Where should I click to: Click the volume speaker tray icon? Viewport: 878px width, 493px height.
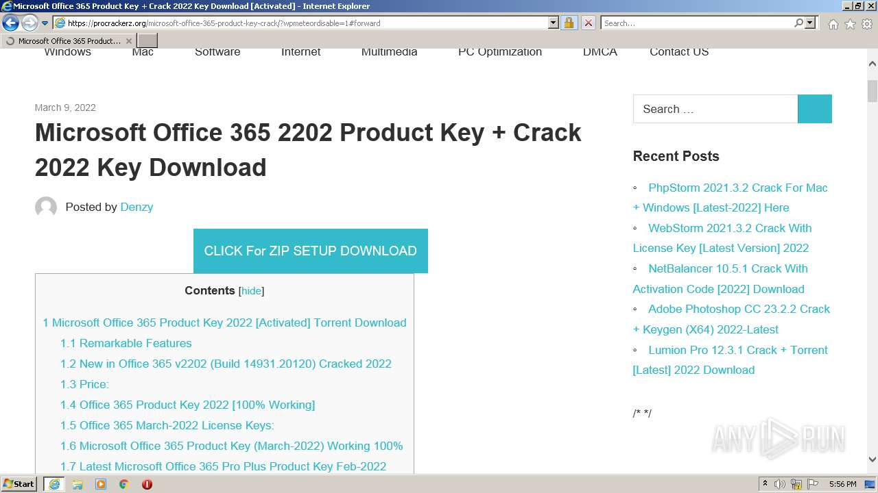pos(780,484)
